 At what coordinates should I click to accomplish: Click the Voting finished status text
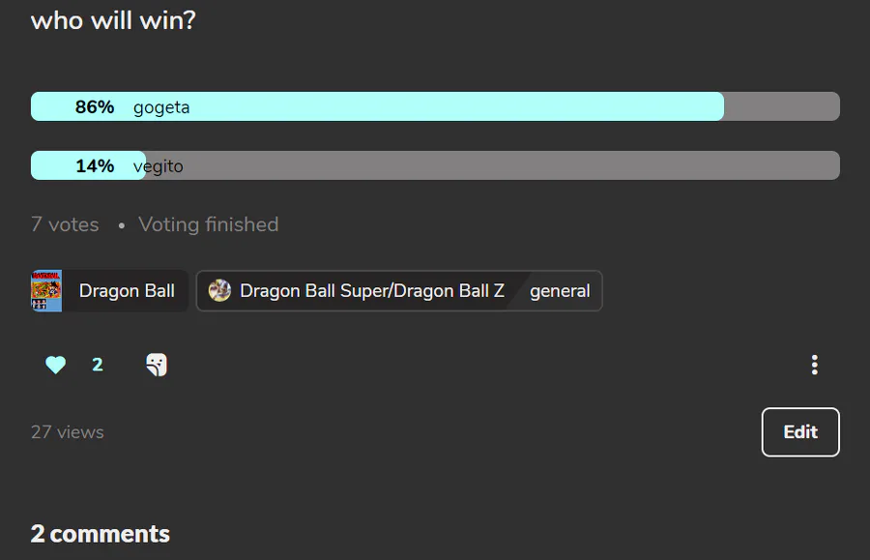click(x=208, y=224)
